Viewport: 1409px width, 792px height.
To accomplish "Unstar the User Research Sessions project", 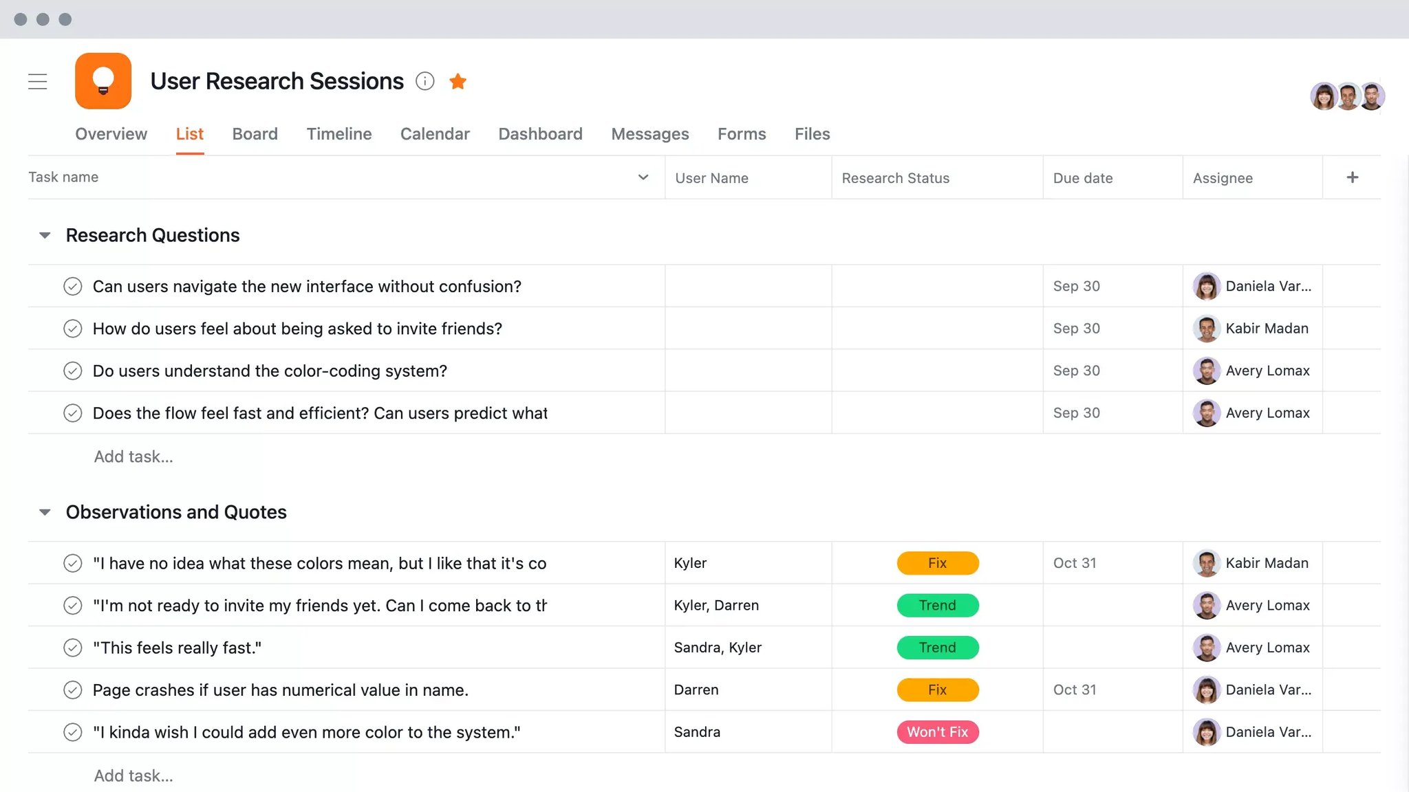I will pyautogui.click(x=458, y=81).
